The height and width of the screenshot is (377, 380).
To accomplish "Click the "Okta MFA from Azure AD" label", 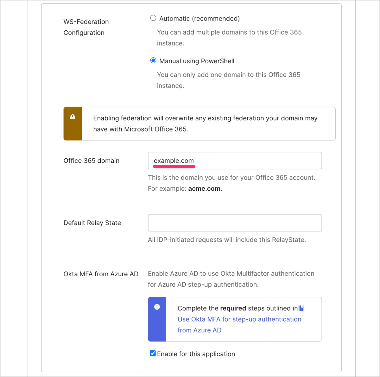I will 101,274.
